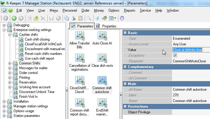The height and width of the screenshot is (119, 210).
Task: Open the Reports menu
Action: click(x=129, y=10)
